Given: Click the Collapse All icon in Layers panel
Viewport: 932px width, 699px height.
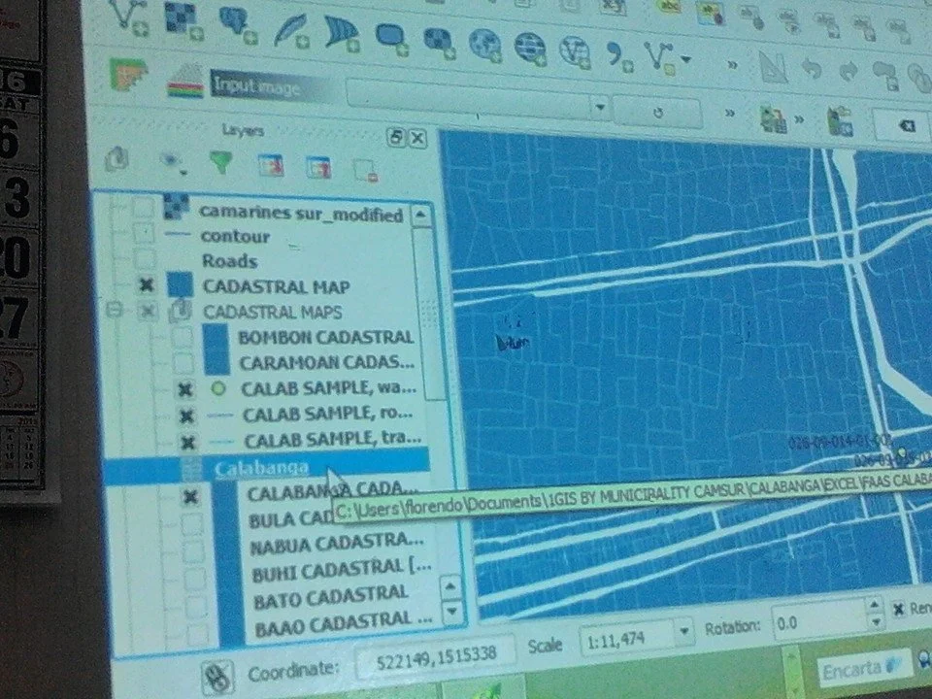Looking at the screenshot, I should pyautogui.click(x=318, y=167).
